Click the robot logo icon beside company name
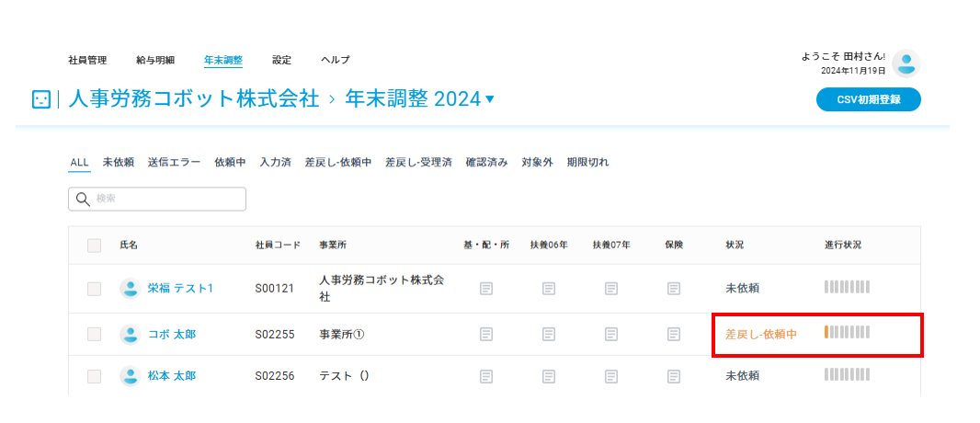This screenshot has width=980, height=423. (41, 98)
